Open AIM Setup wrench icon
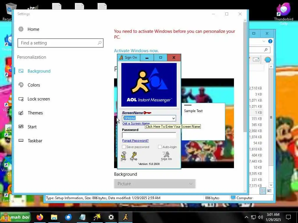The image size is (298, 223). [x=133, y=156]
